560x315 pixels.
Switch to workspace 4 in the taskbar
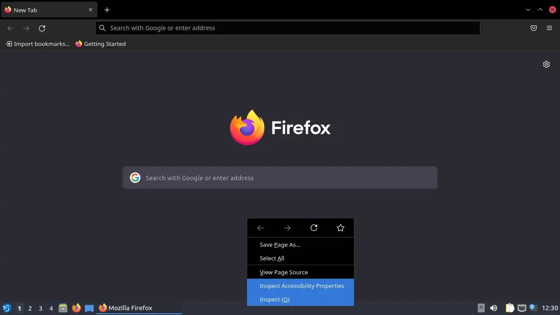pos(51,308)
